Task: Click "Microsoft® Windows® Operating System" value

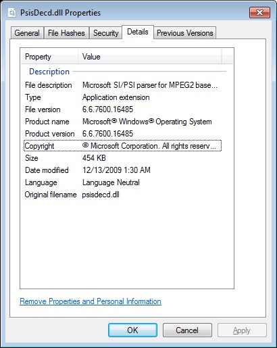Action: click(147, 122)
